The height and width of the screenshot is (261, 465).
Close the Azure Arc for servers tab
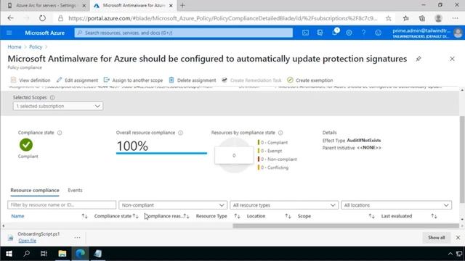(x=84, y=5)
